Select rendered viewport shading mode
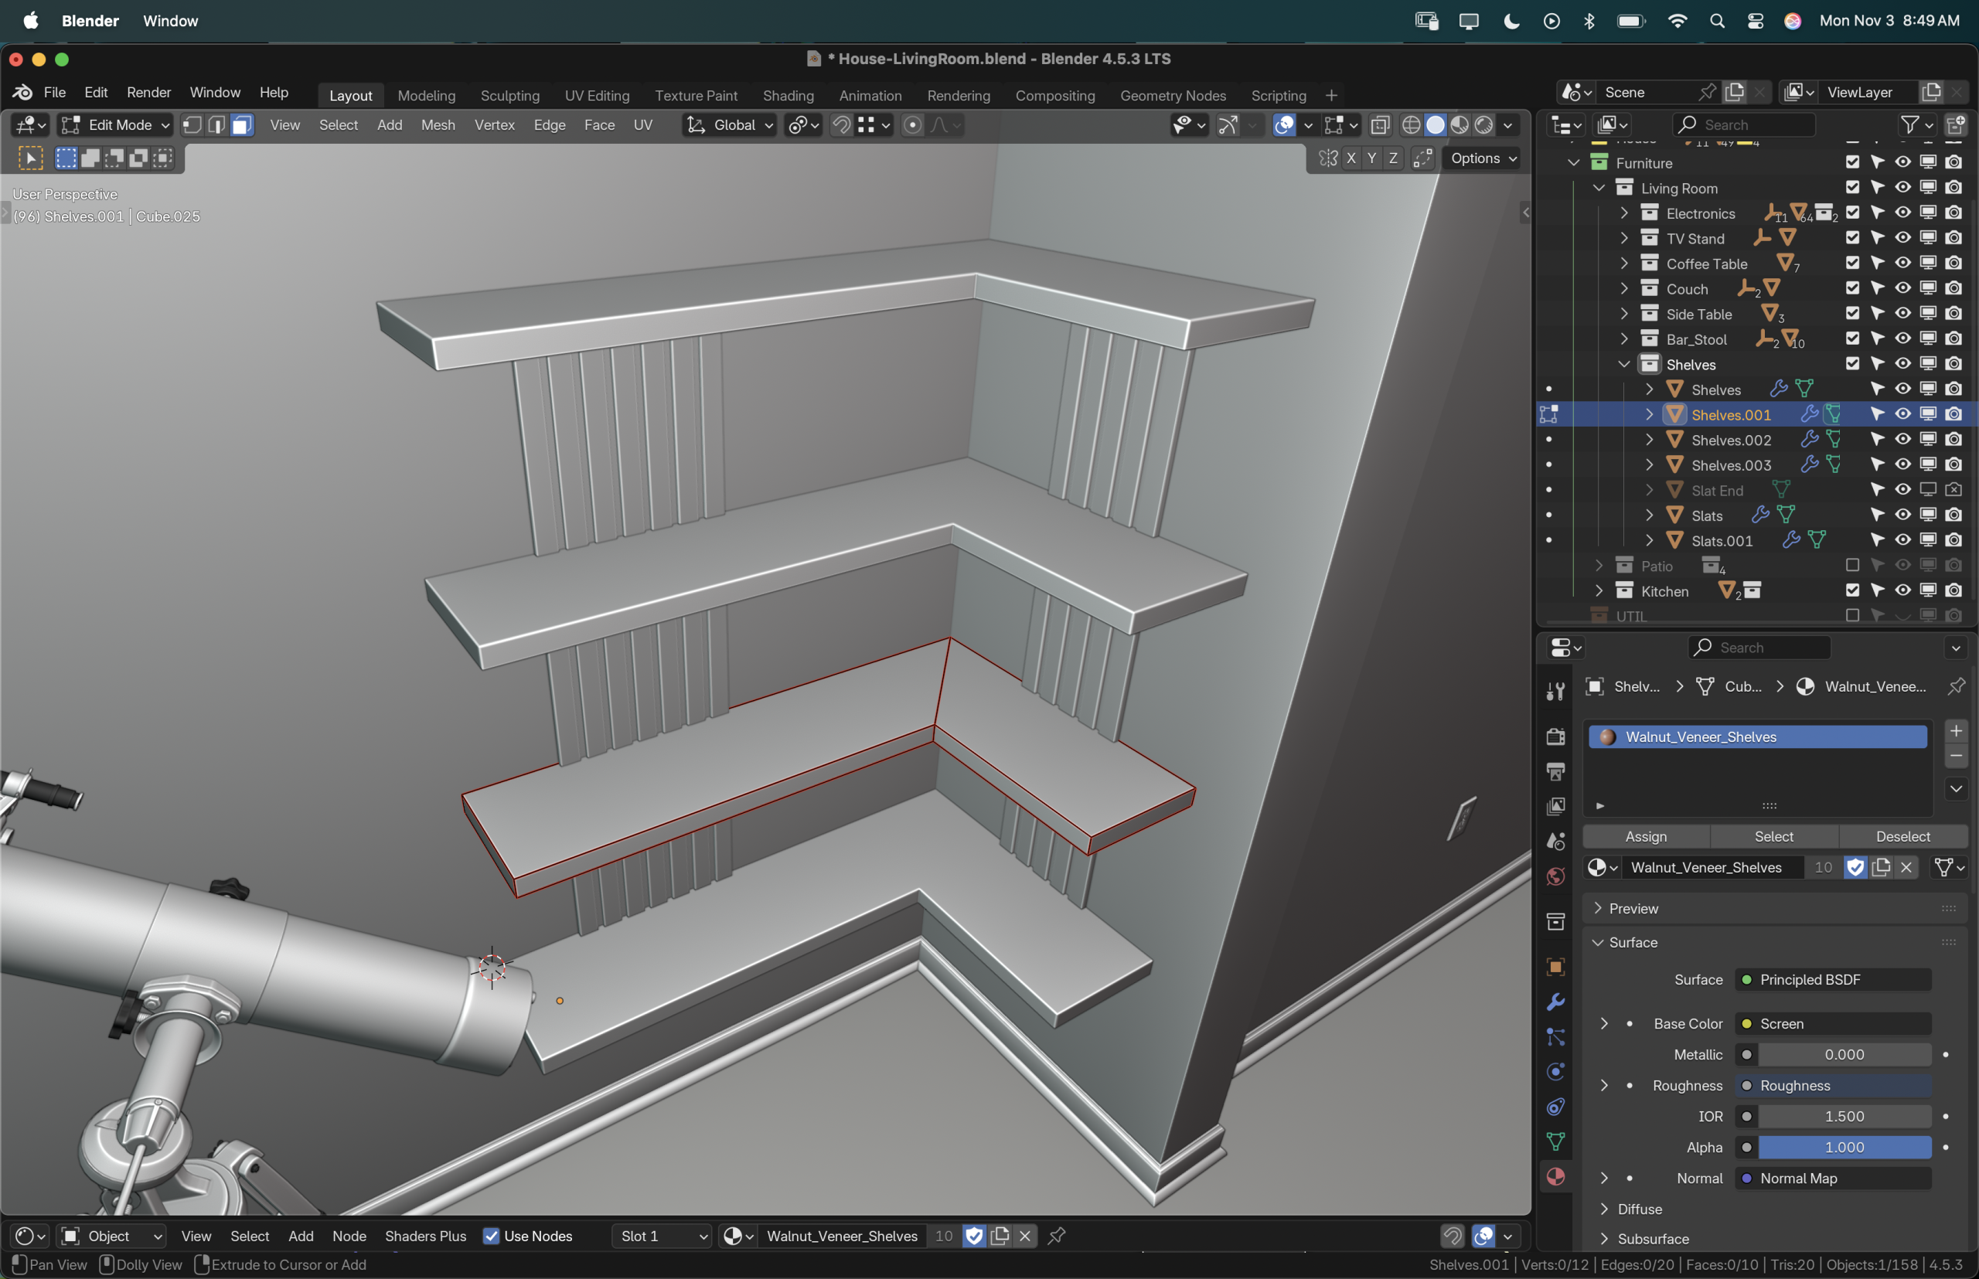This screenshot has width=1979, height=1279. point(1483,124)
